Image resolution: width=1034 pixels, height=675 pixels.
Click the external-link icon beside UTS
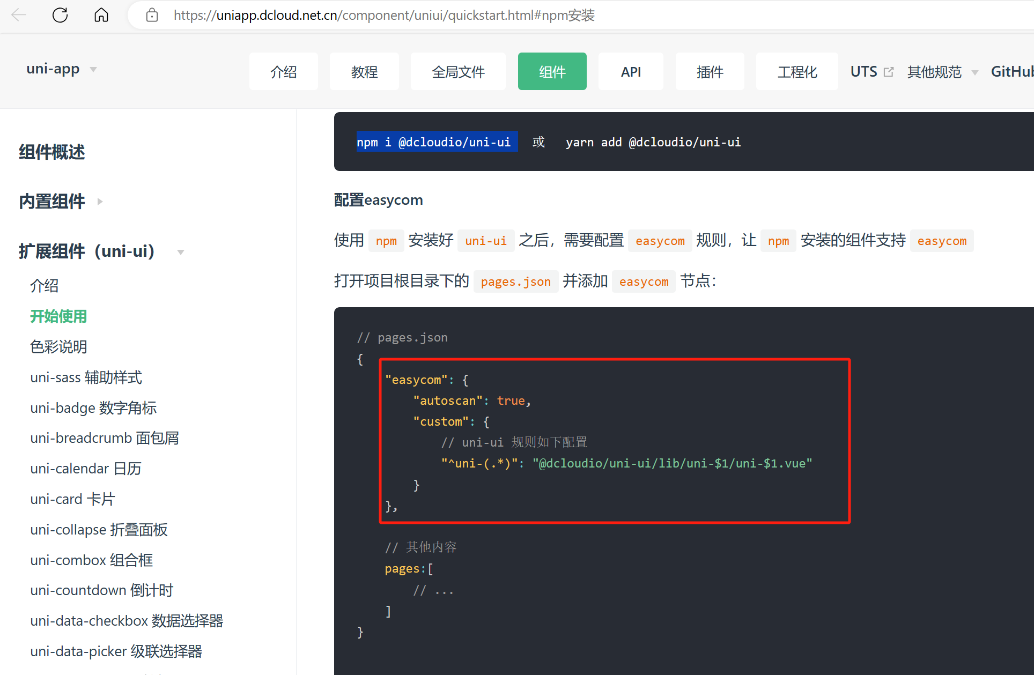point(889,72)
